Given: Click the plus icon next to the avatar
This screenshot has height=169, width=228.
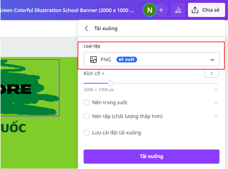Looking at the screenshot, I should (x=161, y=10).
